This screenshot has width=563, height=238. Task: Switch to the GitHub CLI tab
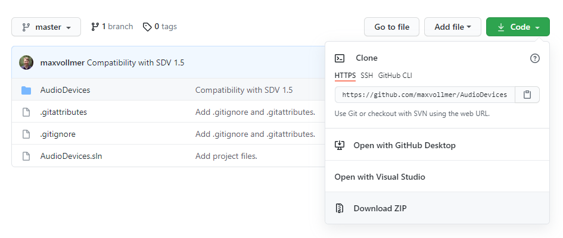point(395,76)
